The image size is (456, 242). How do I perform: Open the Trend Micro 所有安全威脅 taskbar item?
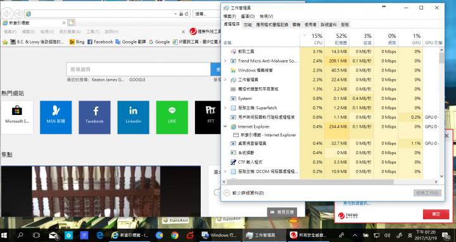(x=309, y=235)
